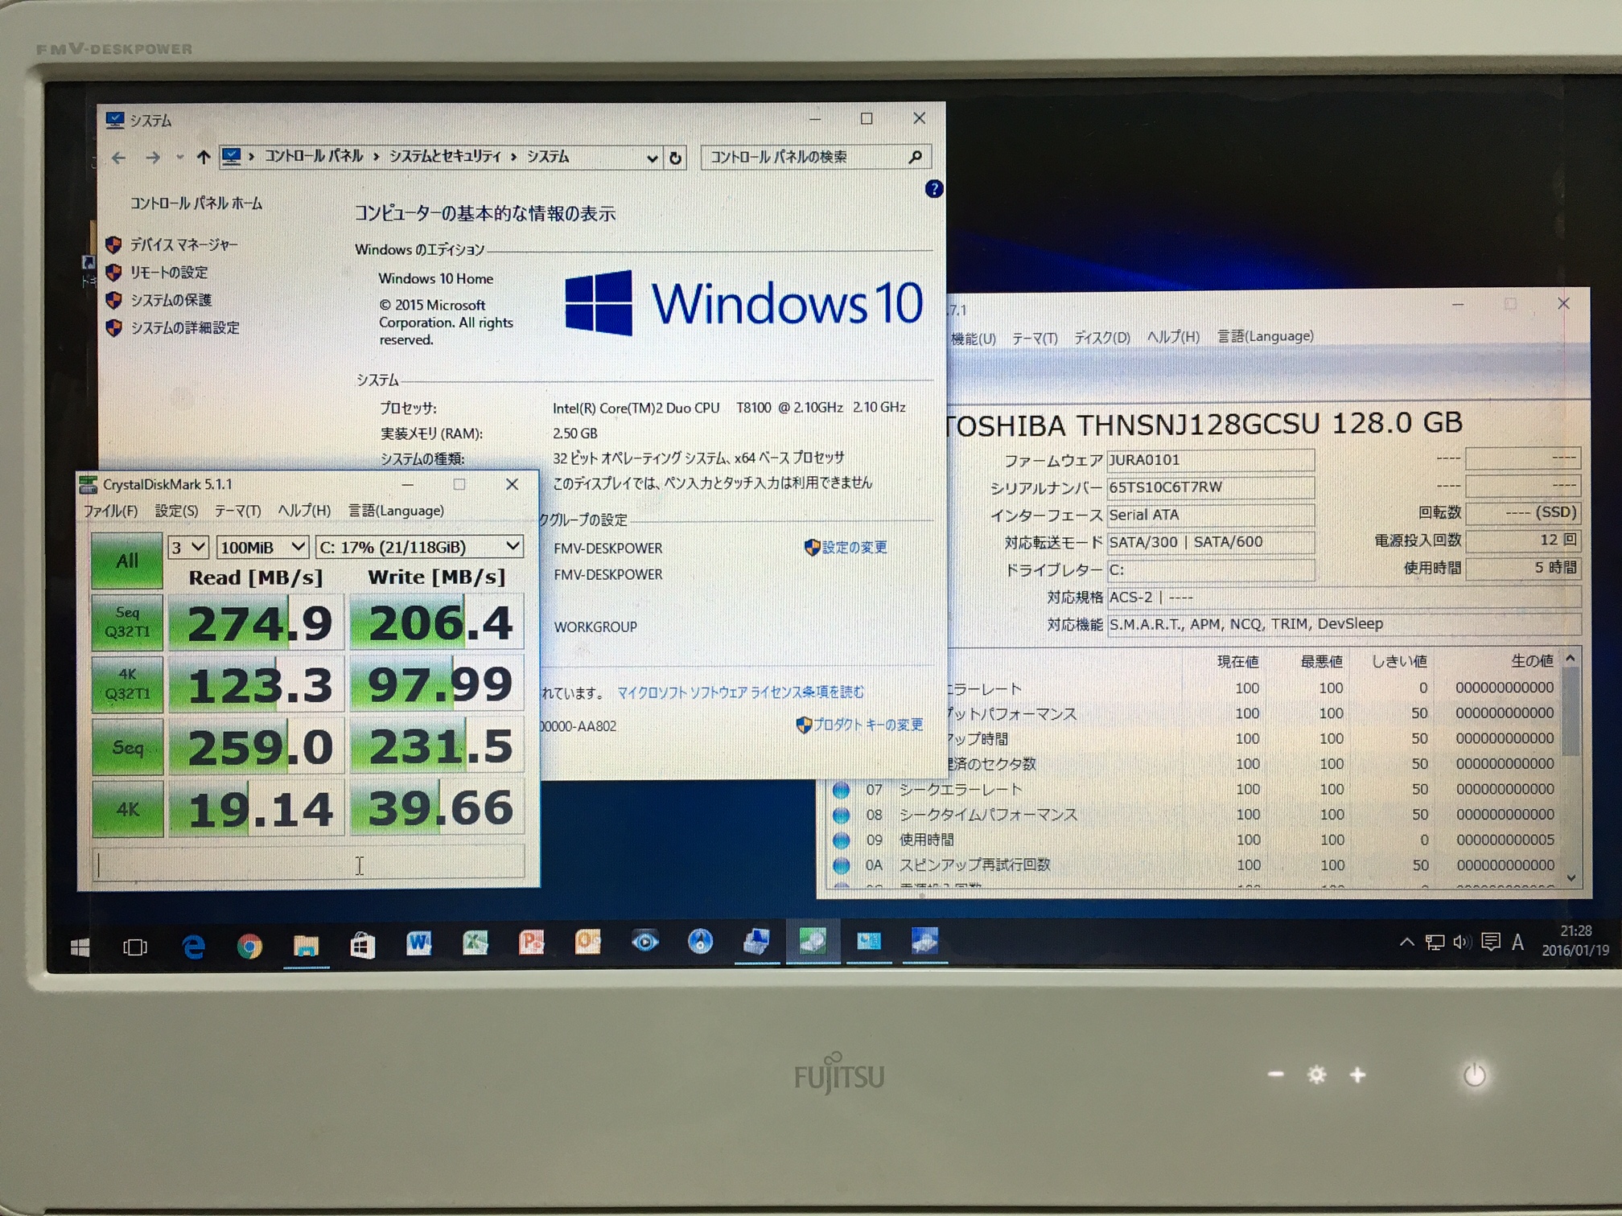
Task: Click the CrystalDiskInfo taskbar icon
Action: pos(924,940)
